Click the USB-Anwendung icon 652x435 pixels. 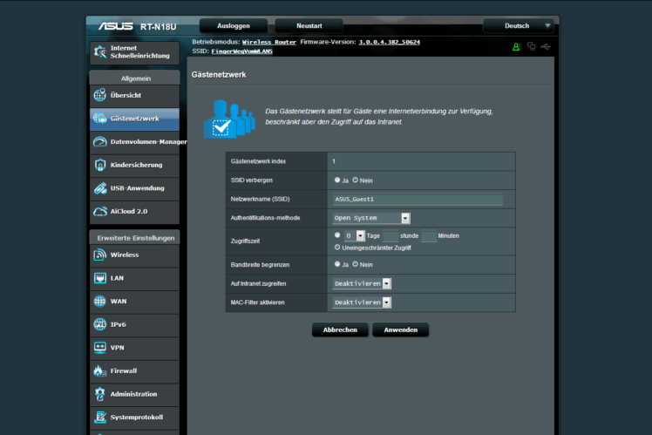point(99,188)
